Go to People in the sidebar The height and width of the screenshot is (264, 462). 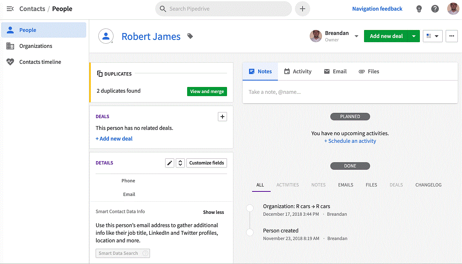44,30
